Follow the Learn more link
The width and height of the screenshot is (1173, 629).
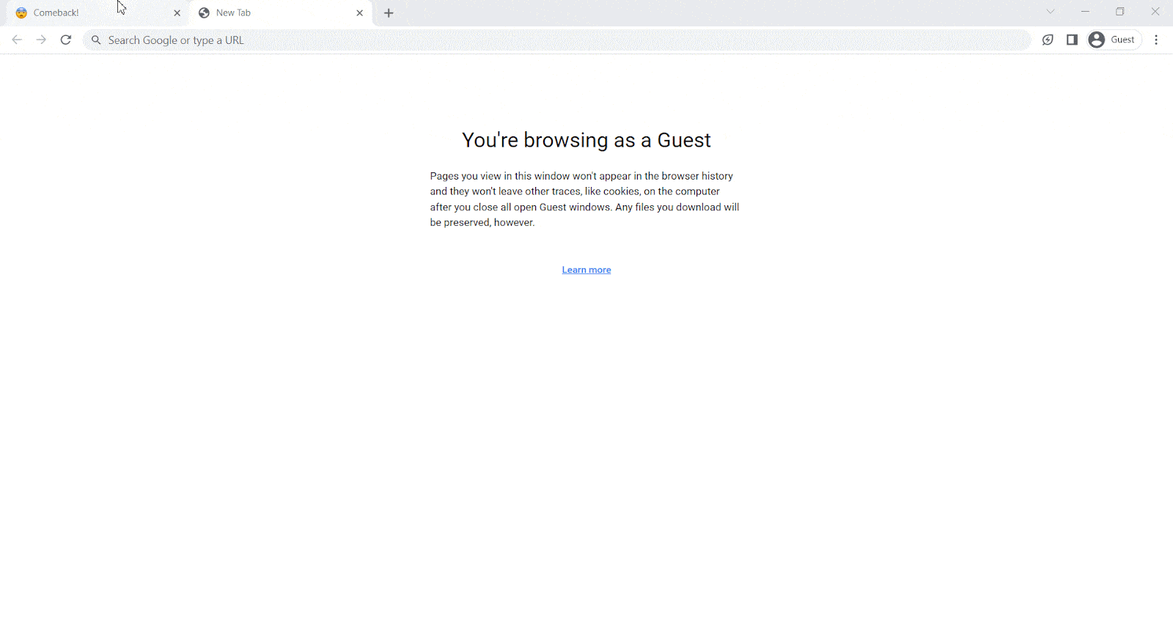click(x=586, y=270)
